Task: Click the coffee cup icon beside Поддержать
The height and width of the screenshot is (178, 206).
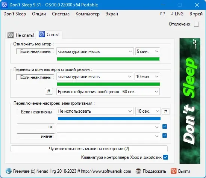Action: pos(138,171)
